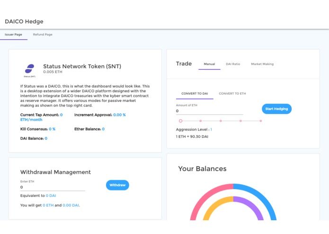Set aggression slider to last stop

(261, 121)
